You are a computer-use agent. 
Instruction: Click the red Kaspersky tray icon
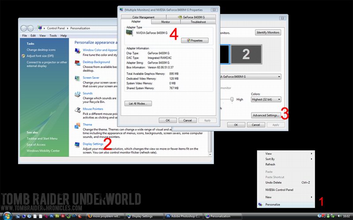coord(323,216)
